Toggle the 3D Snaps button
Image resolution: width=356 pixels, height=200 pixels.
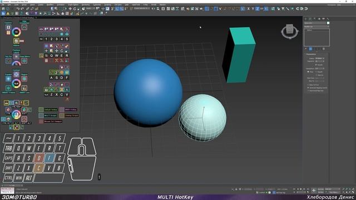pyautogui.click(x=112, y=9)
